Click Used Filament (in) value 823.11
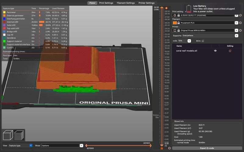The width and height of the screenshot is (244, 152). tap(202, 125)
